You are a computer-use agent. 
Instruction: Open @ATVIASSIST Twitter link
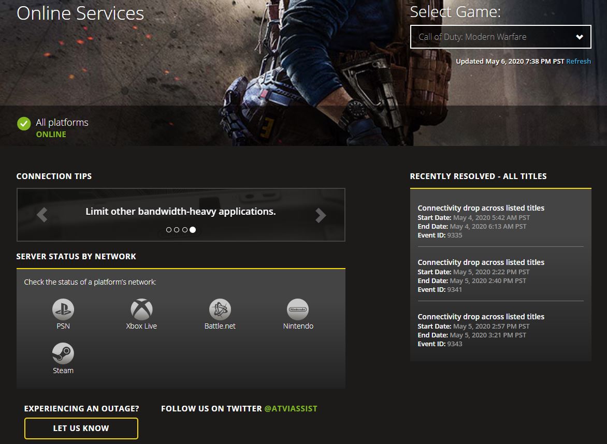291,408
